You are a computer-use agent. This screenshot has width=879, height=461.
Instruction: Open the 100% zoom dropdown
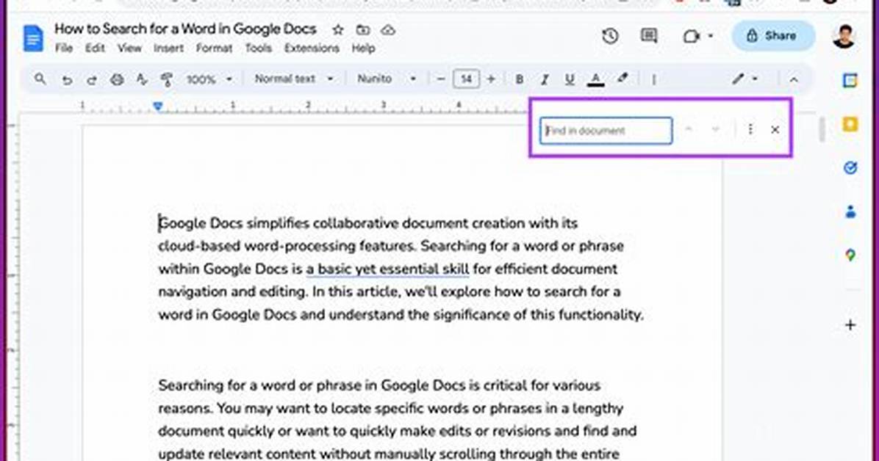point(209,79)
